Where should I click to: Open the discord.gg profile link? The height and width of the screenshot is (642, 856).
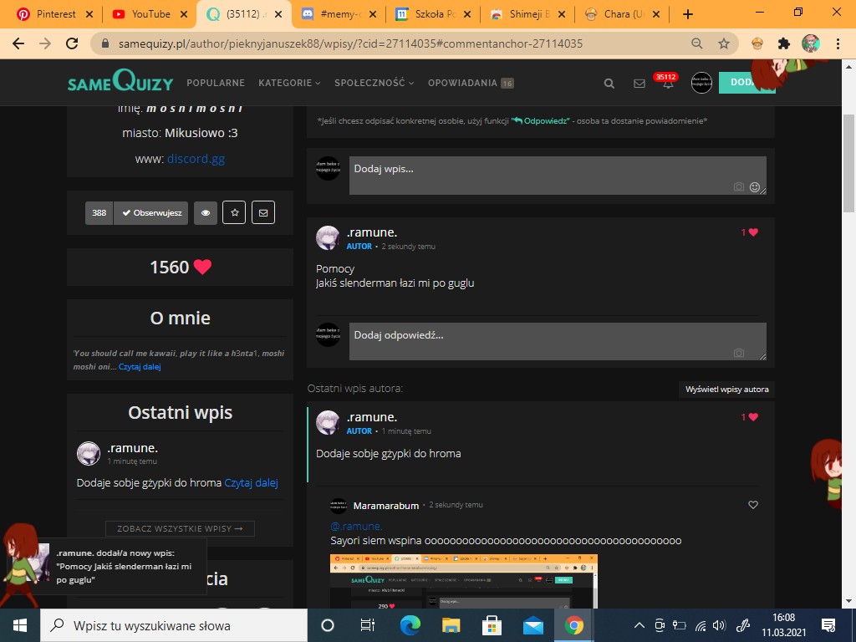click(x=196, y=159)
